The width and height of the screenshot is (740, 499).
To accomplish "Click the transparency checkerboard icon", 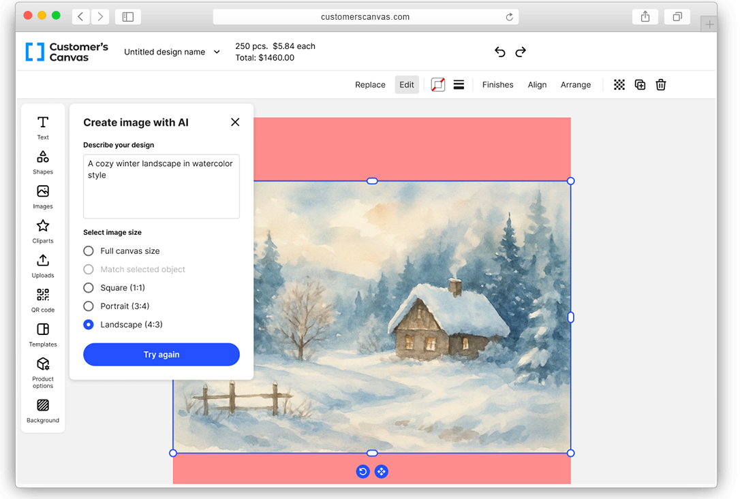I will [619, 85].
